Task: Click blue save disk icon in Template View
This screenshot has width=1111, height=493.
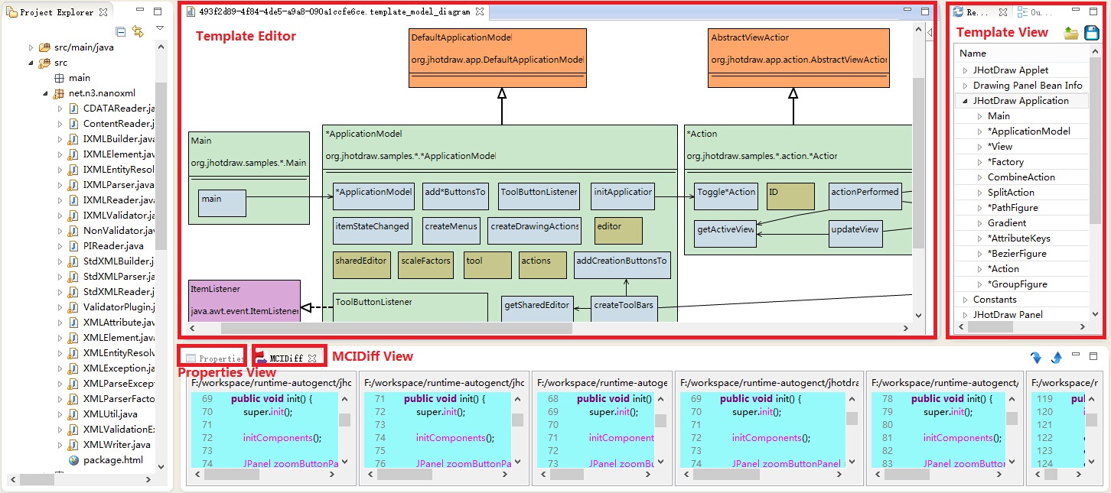Action: (x=1092, y=33)
